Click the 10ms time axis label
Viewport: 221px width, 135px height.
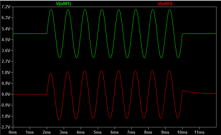click(182, 132)
